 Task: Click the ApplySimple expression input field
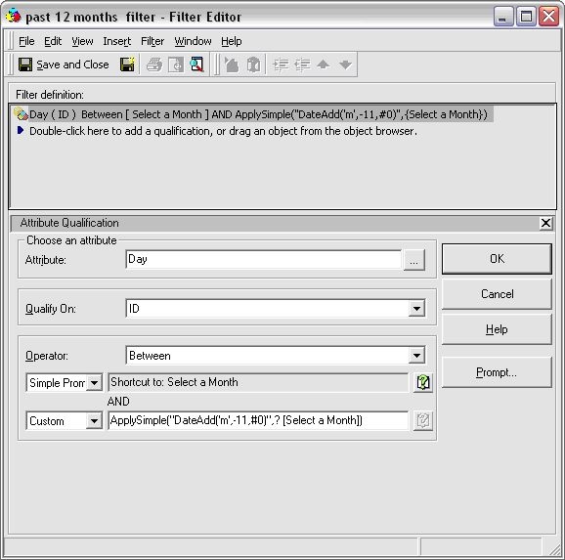[x=258, y=420]
